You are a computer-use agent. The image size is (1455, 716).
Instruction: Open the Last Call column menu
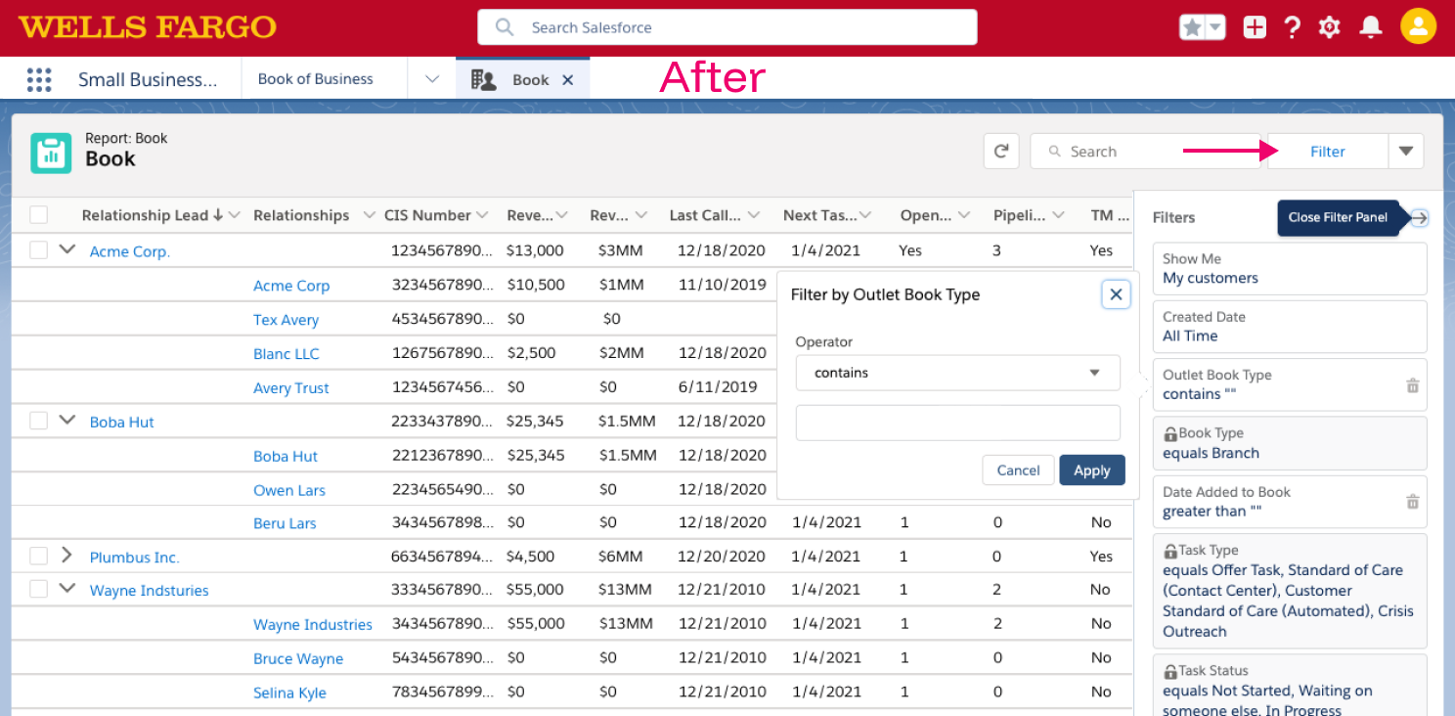[x=754, y=215]
